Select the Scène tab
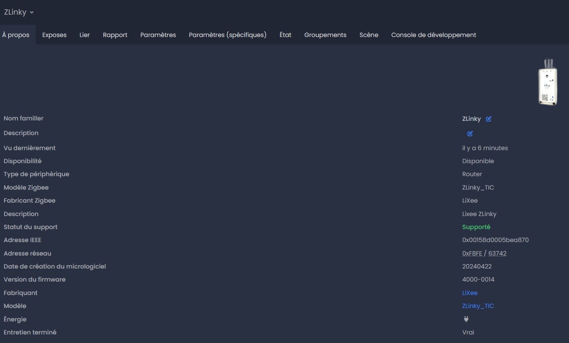 coord(369,35)
